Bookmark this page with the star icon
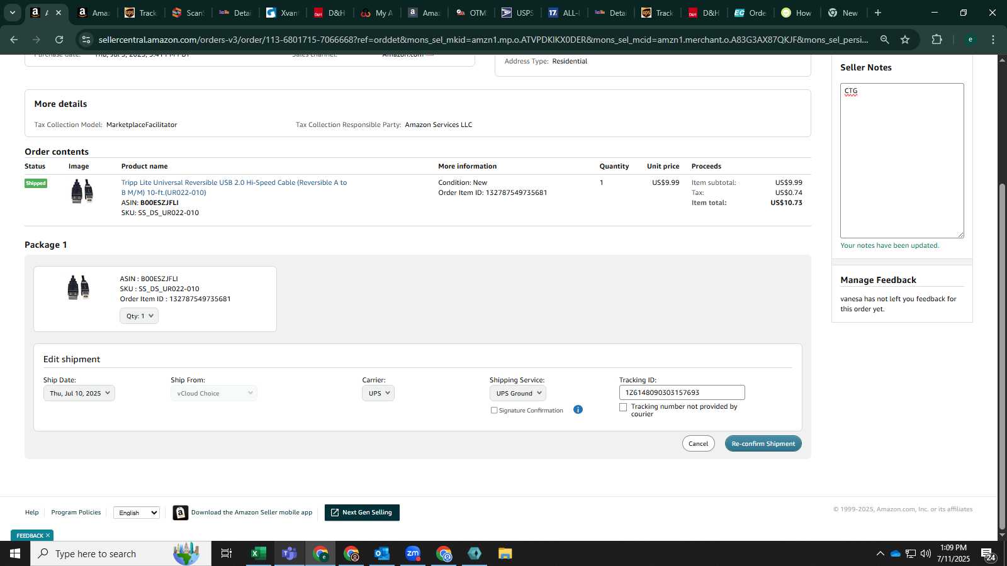The height and width of the screenshot is (566, 1007). pos(905,40)
